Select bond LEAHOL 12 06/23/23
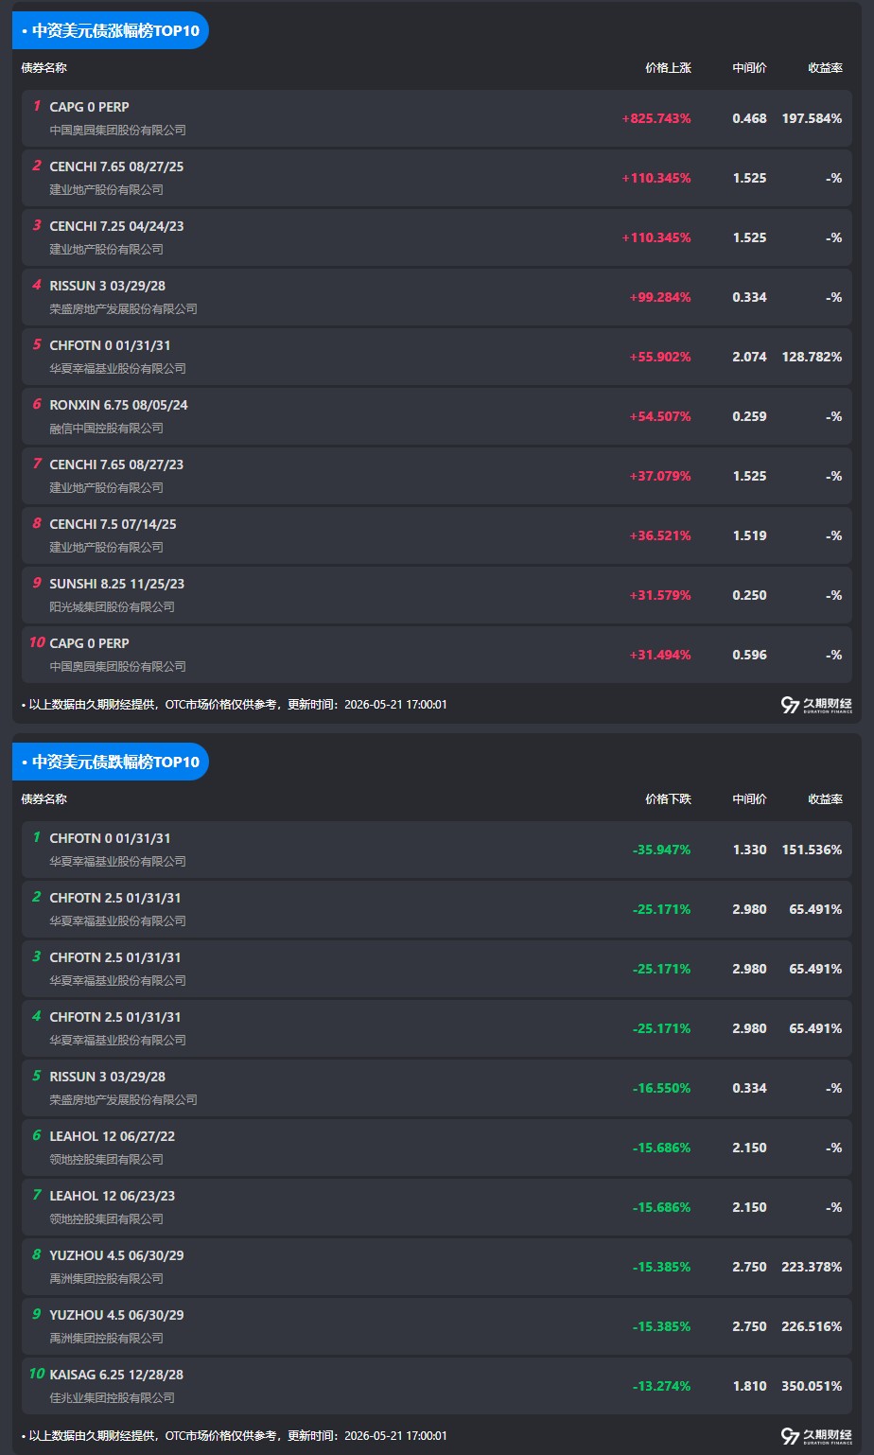 coord(113,1196)
